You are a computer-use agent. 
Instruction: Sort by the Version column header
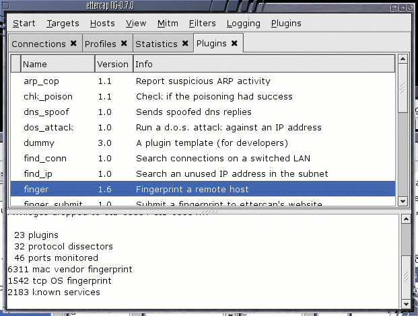(x=114, y=64)
